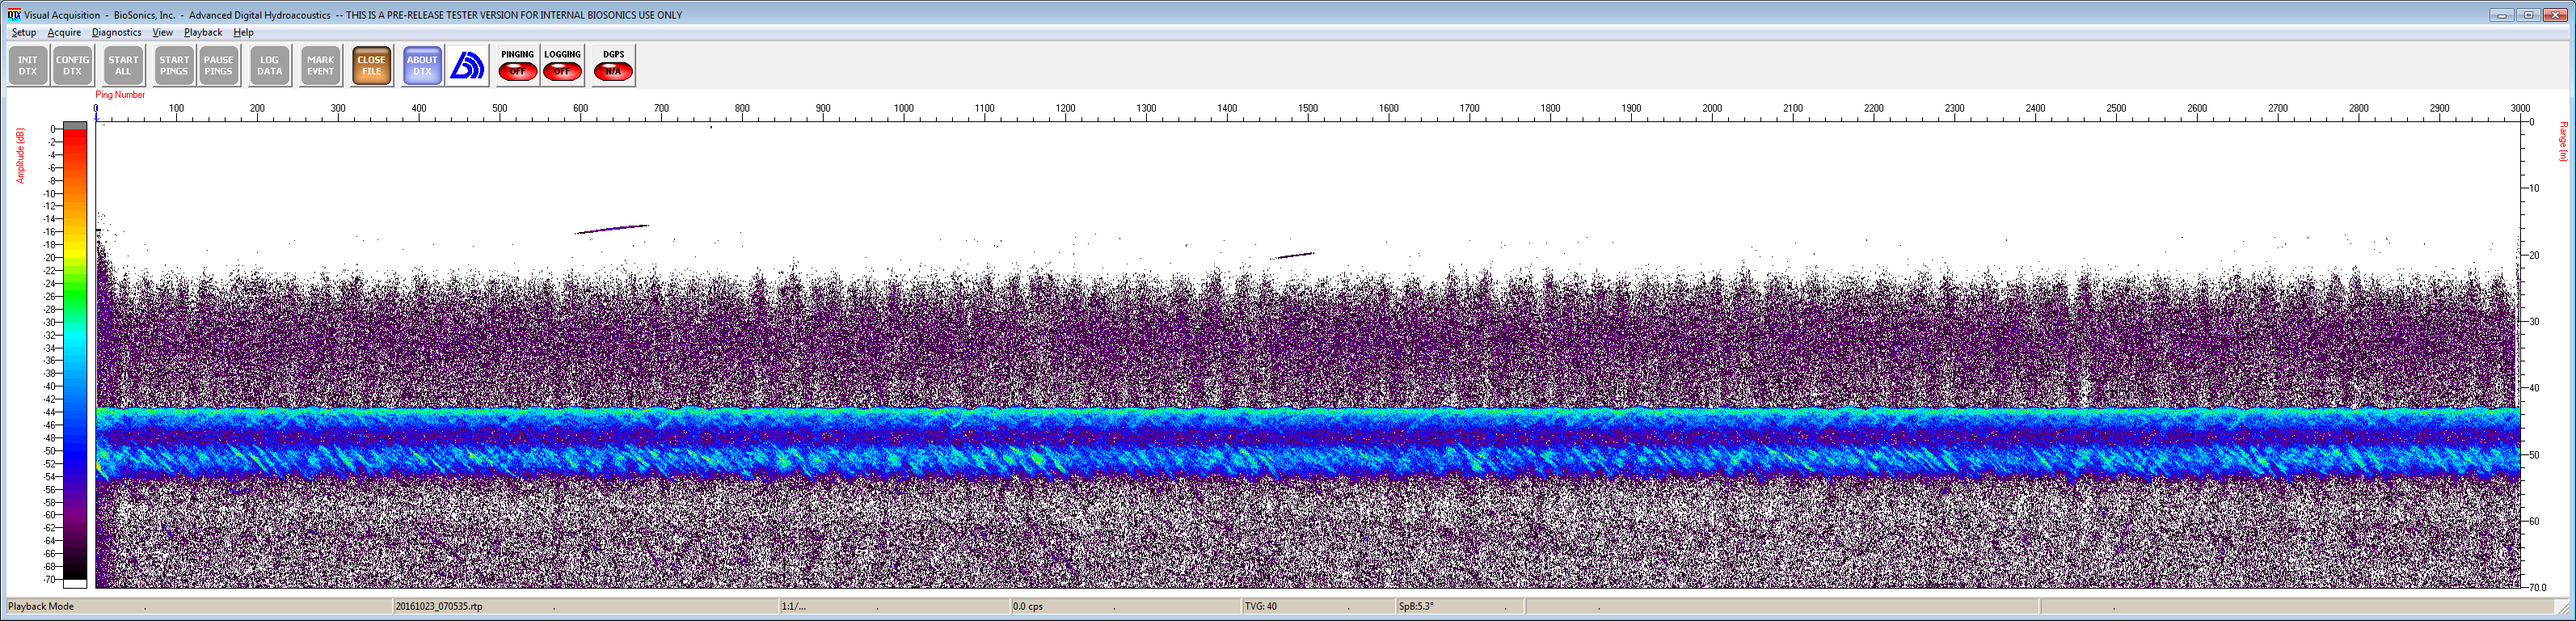
Task: Click the window resize grip in status bar
Action: click(x=2565, y=608)
